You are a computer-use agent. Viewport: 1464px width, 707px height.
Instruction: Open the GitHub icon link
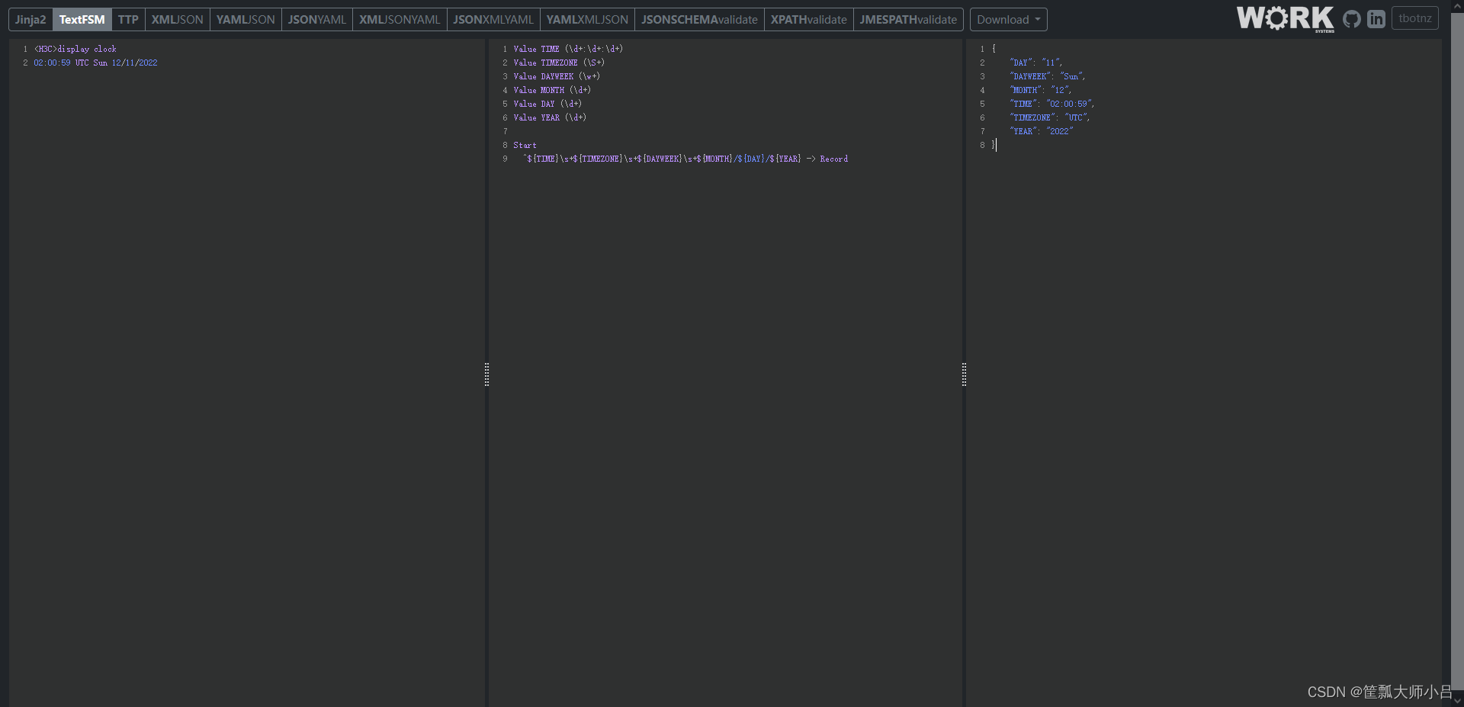point(1351,19)
